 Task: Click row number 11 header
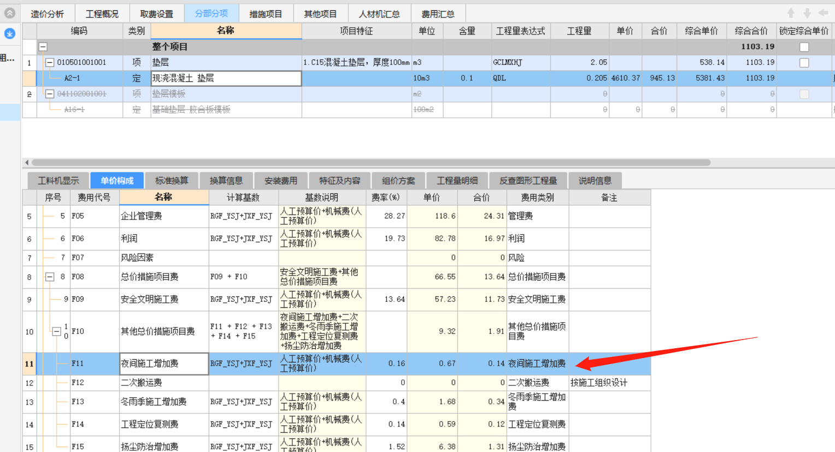(x=30, y=364)
